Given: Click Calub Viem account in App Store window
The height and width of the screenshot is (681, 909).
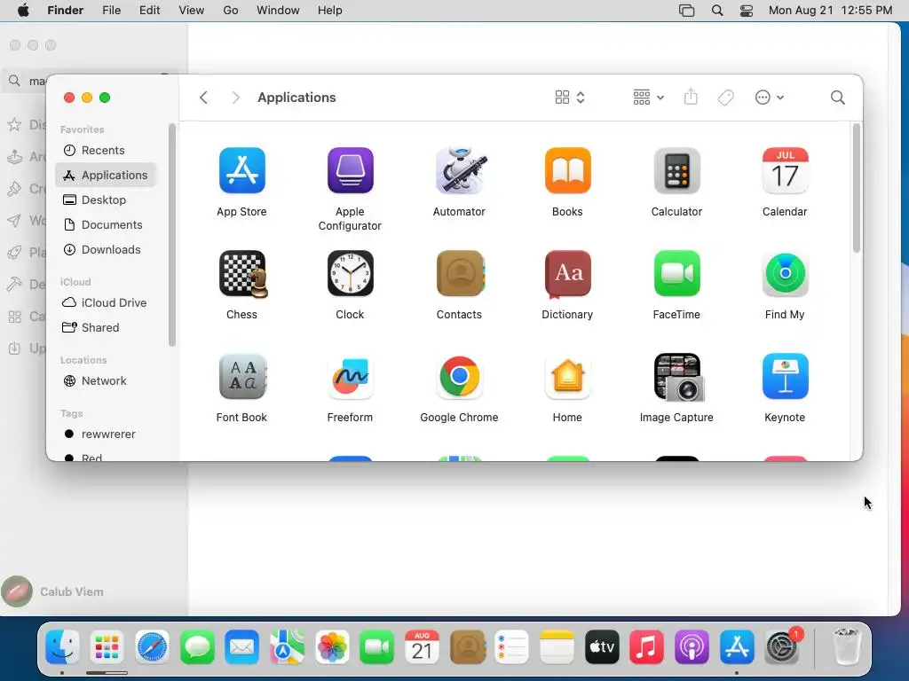Looking at the screenshot, I should point(52,591).
